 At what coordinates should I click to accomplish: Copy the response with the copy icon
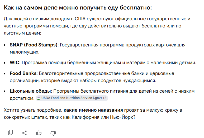[11, 133]
